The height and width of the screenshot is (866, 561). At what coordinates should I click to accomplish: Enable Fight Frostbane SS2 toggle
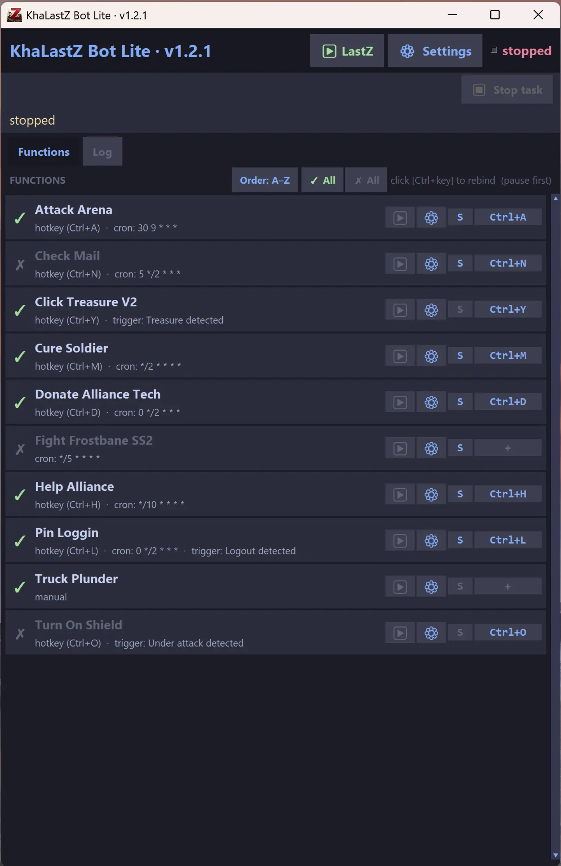pos(20,449)
